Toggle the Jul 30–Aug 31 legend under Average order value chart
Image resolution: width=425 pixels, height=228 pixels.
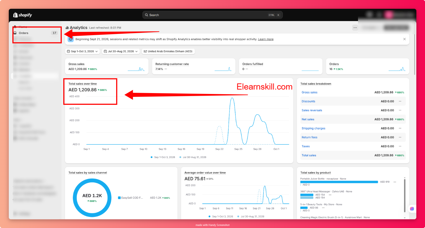click(x=251, y=217)
